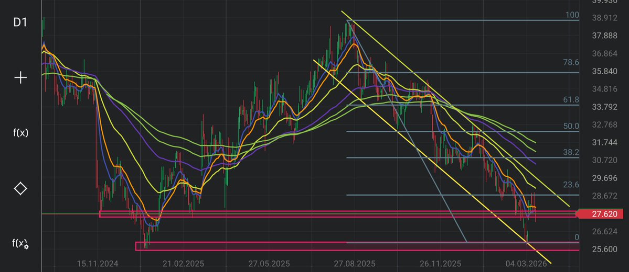Click the 34.816 price axis label

[x=604, y=89]
